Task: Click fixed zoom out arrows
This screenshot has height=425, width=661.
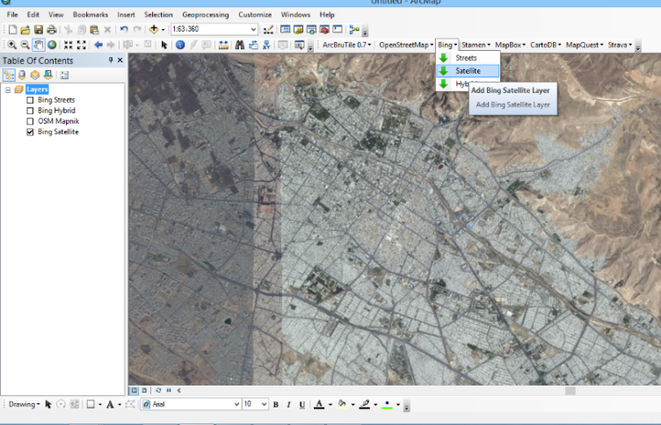Action: tap(82, 45)
